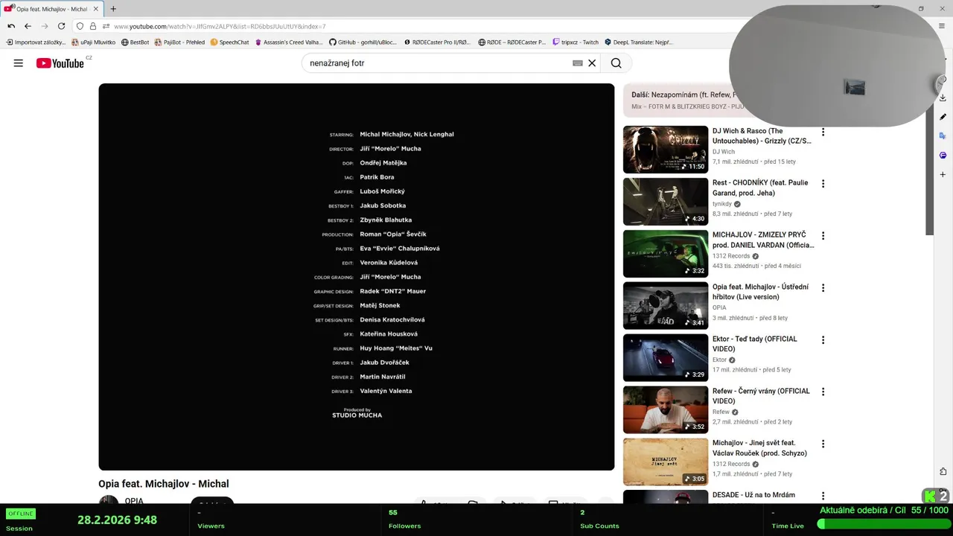Open DJ Wich & Rasco Grizzly thumbnail
The image size is (953, 536).
pos(666,150)
